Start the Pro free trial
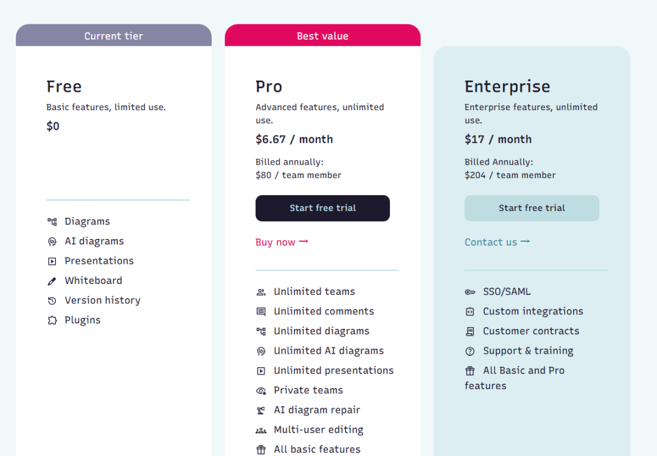The height and width of the screenshot is (456, 657). pyautogui.click(x=322, y=208)
